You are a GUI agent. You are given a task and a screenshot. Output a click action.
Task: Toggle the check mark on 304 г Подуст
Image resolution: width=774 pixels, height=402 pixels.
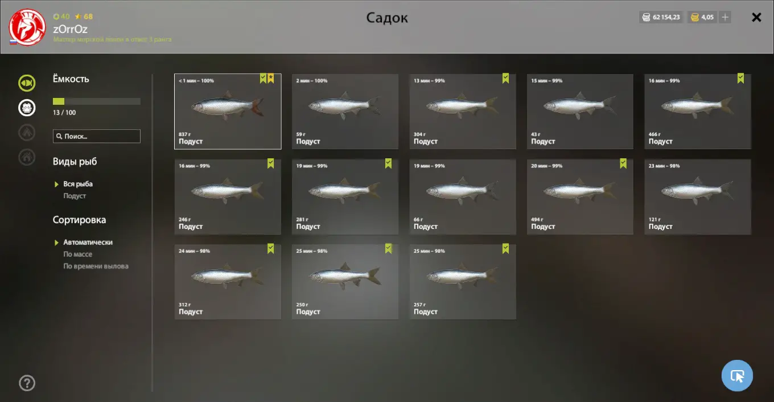[x=505, y=79]
